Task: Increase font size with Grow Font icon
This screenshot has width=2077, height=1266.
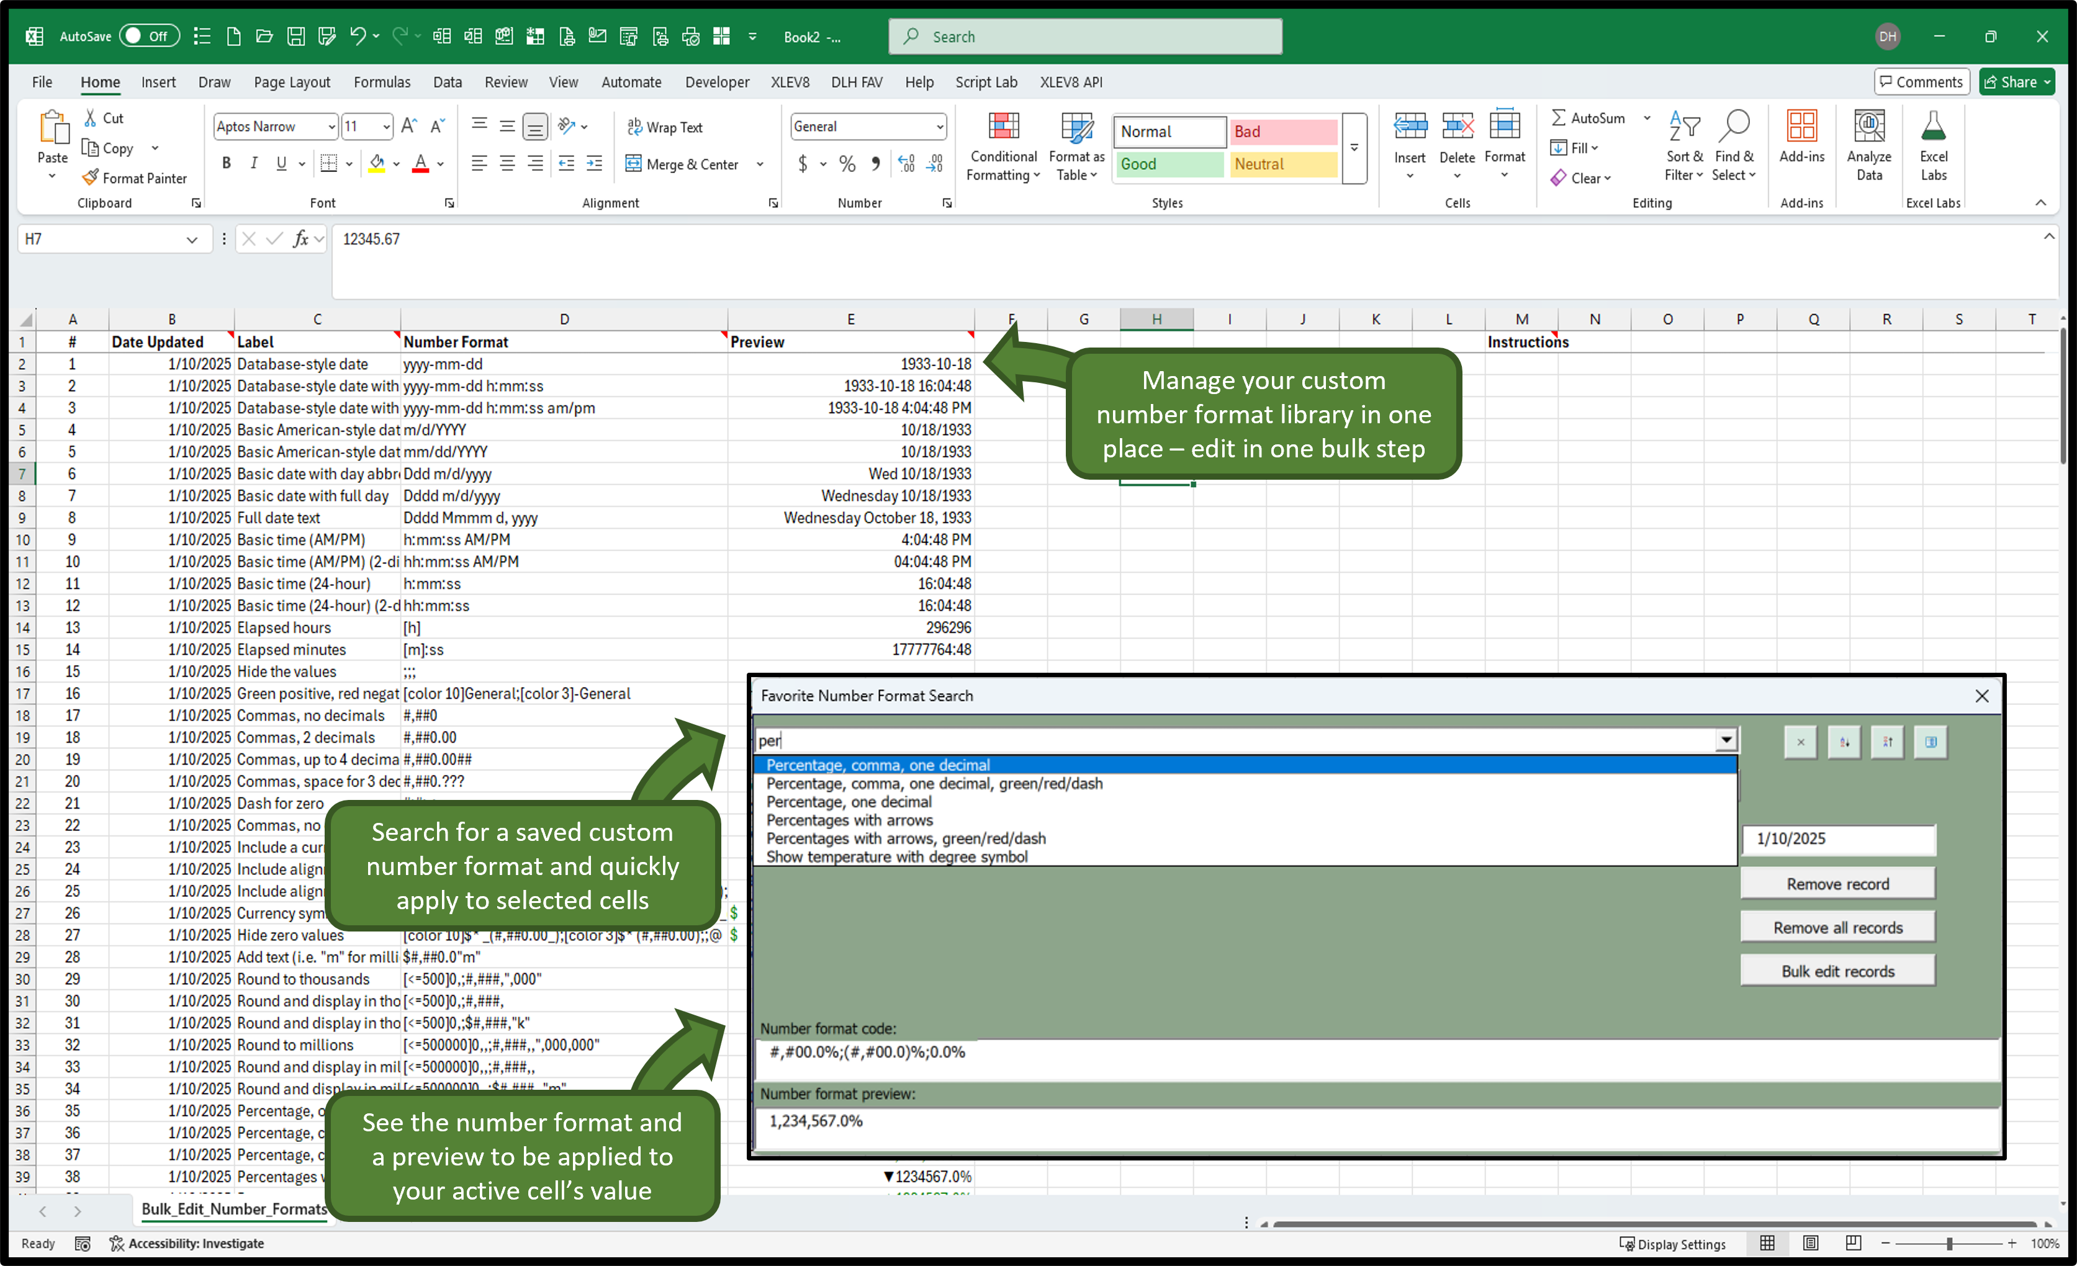Action: pos(409,127)
